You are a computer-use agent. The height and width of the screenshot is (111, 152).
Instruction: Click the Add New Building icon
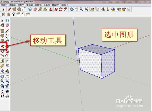[x=103, y=9]
